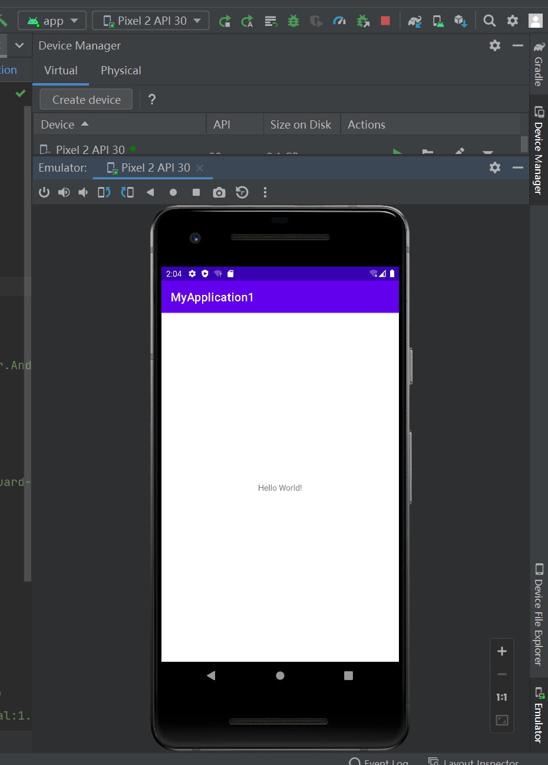Viewport: 548px width, 765px height.
Task: Toggle the Emulator side tab
Action: pos(539,715)
